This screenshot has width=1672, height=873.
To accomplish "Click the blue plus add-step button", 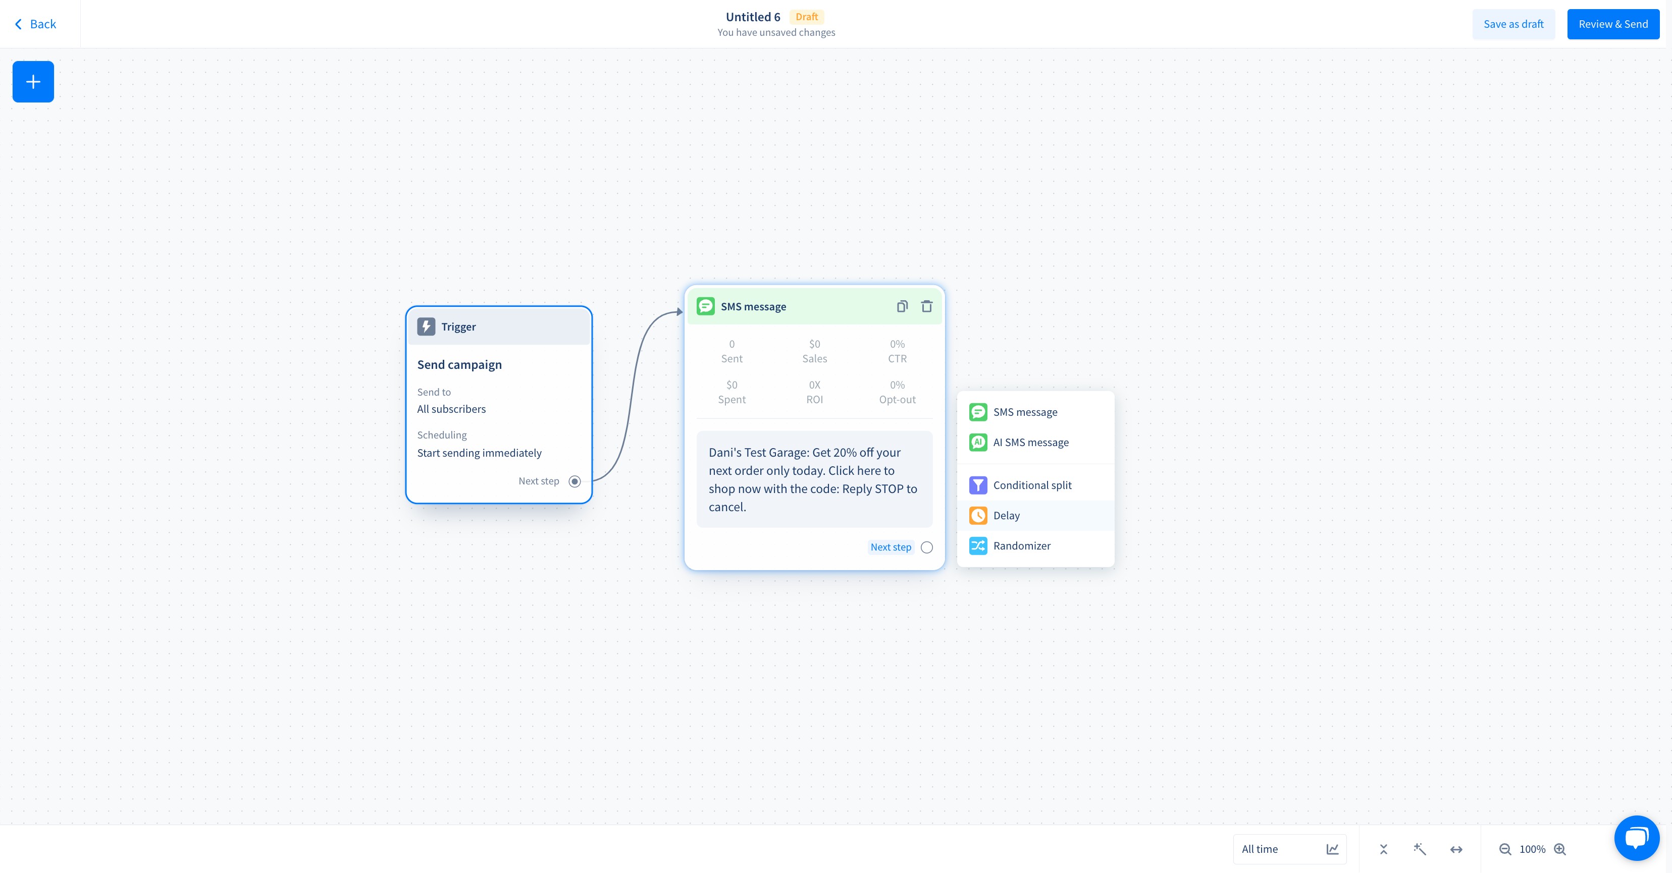I will (x=33, y=82).
